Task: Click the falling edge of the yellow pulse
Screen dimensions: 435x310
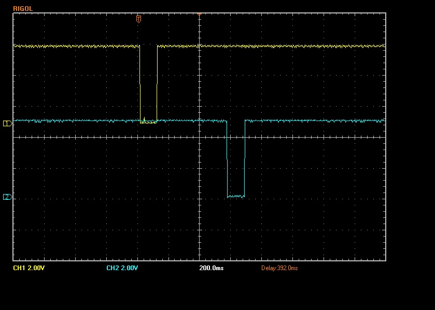Action: (x=140, y=83)
